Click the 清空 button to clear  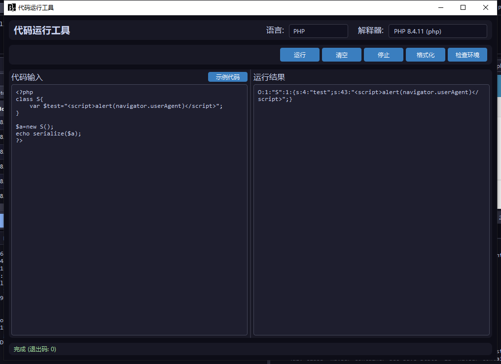[x=342, y=55]
